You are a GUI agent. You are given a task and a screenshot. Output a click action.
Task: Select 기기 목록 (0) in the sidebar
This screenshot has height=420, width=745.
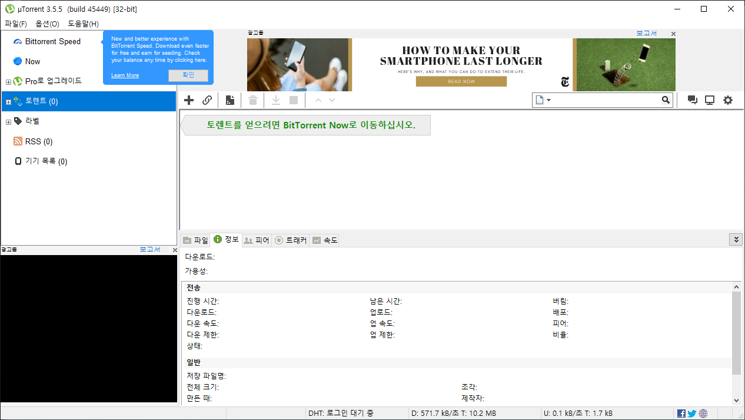pos(46,161)
